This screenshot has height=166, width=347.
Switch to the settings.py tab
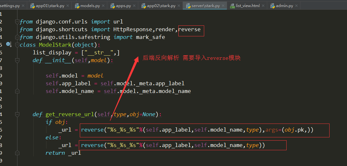(x=10, y=6)
